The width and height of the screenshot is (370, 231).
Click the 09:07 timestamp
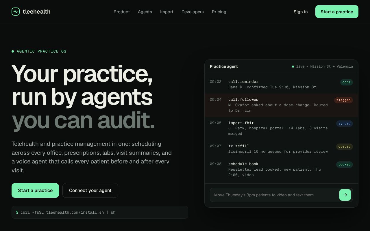pos(216,146)
